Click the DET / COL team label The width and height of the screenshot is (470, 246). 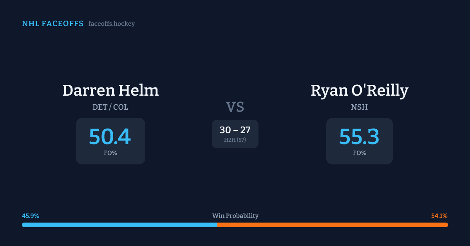click(110, 107)
